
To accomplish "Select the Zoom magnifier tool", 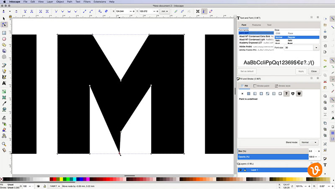I will 4,144.
